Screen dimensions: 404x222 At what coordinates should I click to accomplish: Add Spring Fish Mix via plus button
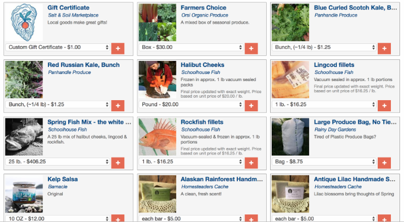(x=118, y=163)
